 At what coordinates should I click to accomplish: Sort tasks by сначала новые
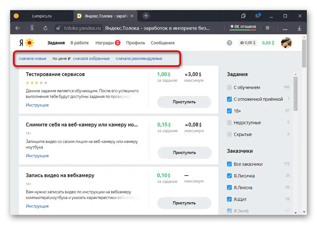[x=32, y=59]
